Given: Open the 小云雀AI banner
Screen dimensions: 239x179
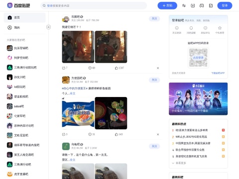Looking at the screenshot, I should click(x=198, y=99).
